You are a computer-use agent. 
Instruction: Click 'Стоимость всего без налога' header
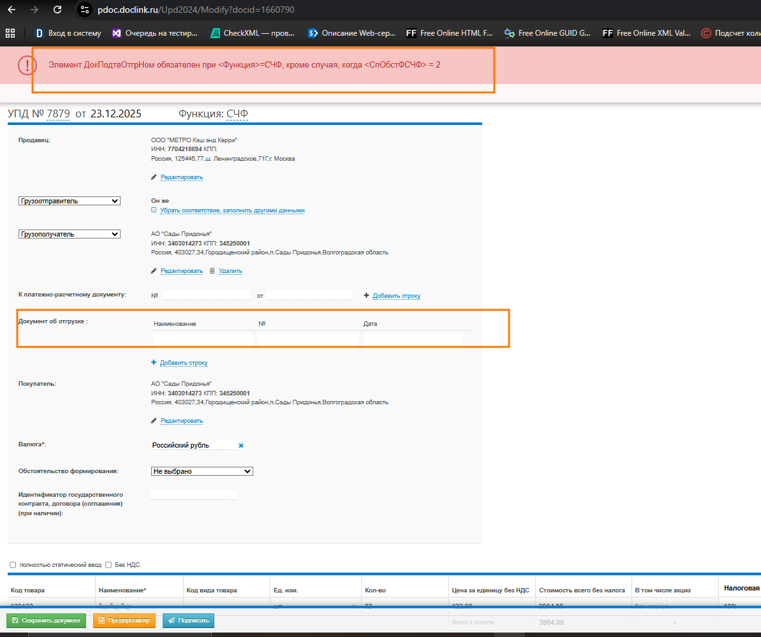(x=582, y=590)
